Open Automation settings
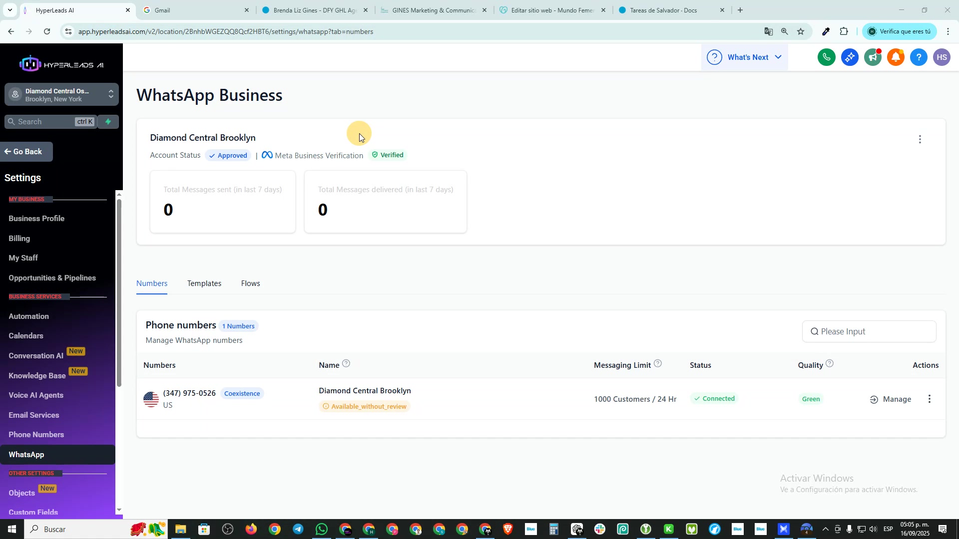This screenshot has width=959, height=539. (29, 316)
